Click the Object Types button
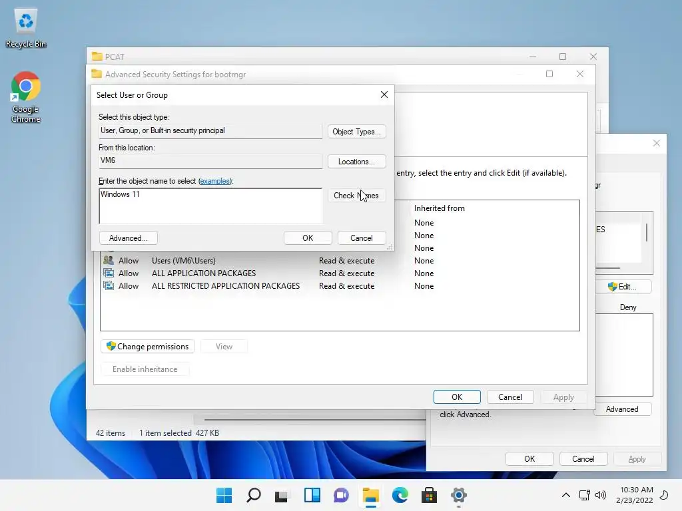 tap(357, 132)
